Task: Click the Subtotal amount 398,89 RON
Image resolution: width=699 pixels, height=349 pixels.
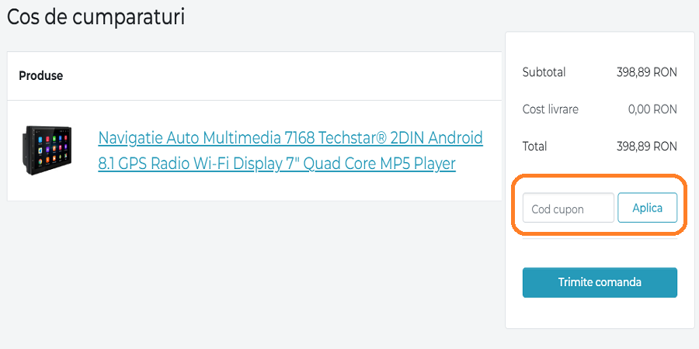Action: 647,72
